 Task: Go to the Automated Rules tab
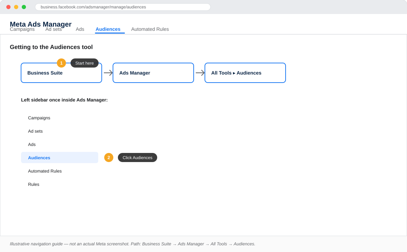click(x=150, y=29)
